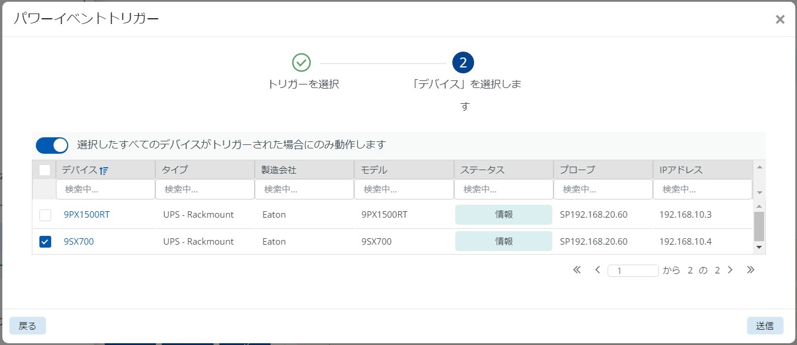This screenshot has width=797, height=345.
Task: Click the step 2 circle indicator
Action: (x=463, y=62)
